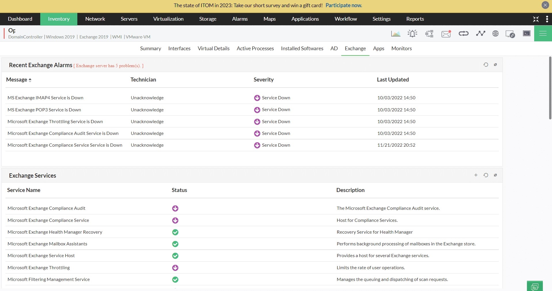
Task: Open the green hamburger menu
Action: pos(543,34)
